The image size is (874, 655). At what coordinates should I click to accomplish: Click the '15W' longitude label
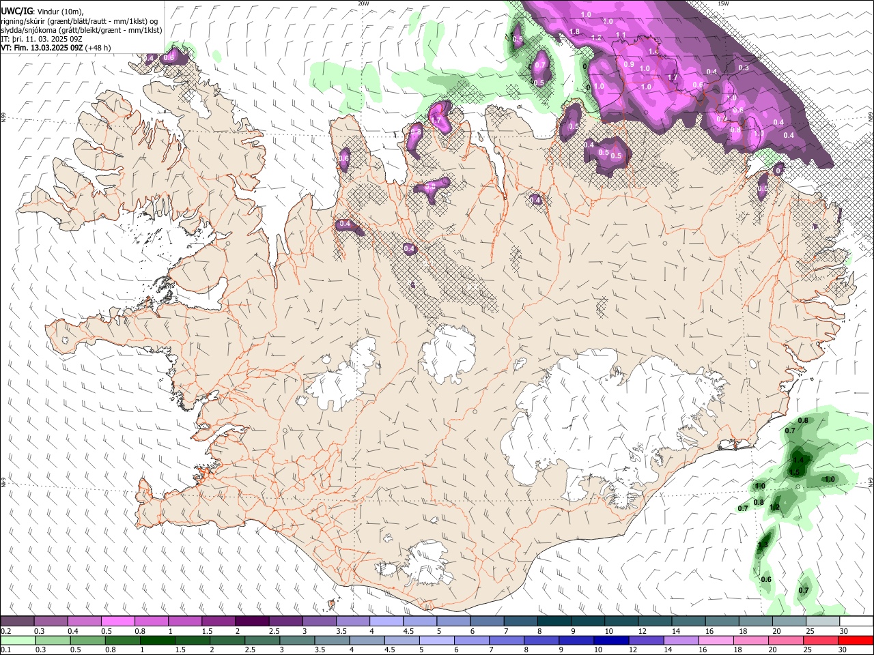coord(724,3)
